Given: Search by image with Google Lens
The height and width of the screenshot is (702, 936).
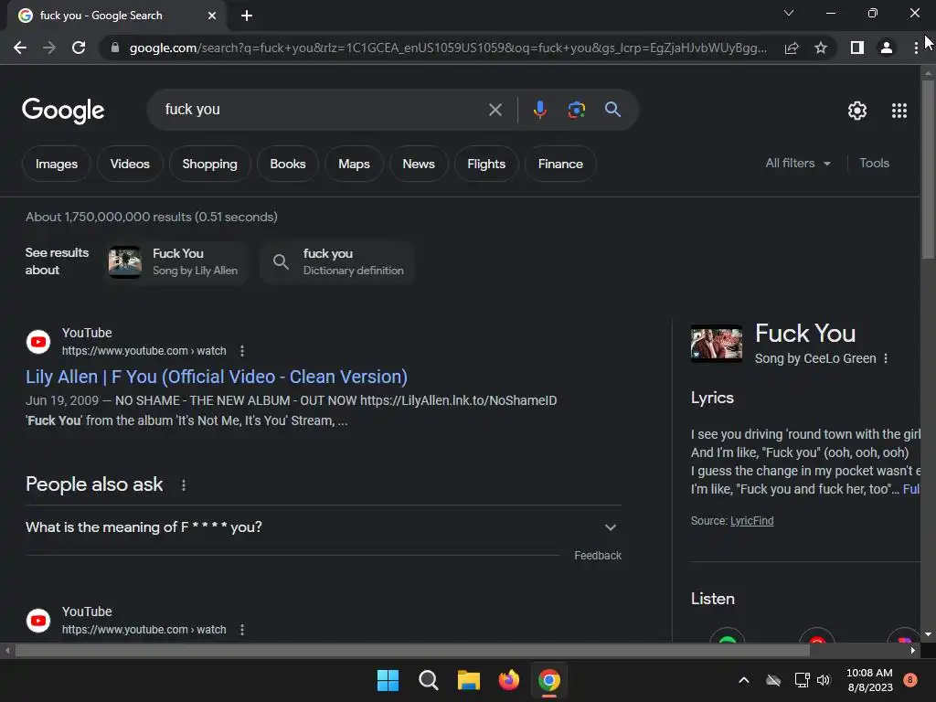Looking at the screenshot, I should (576, 110).
